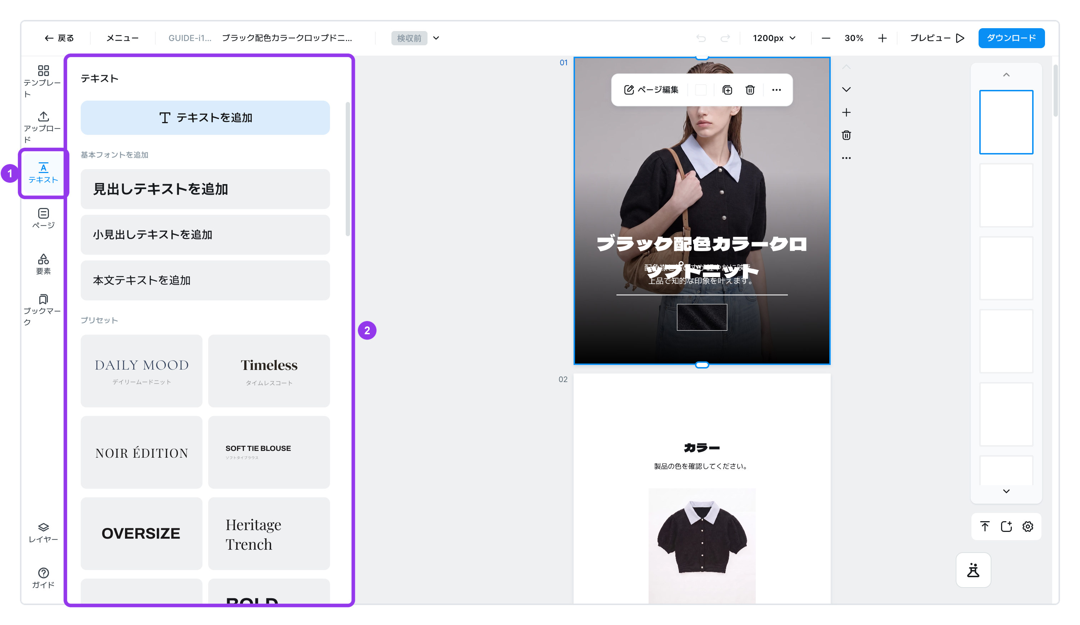This screenshot has height=625, width=1080.
Task: Expand the 検収前 status dropdown
Action: (436, 38)
